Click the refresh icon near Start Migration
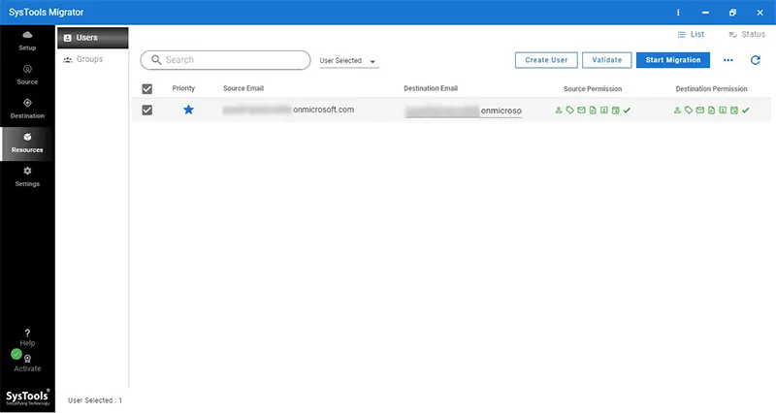This screenshot has height=413, width=776. coord(756,60)
